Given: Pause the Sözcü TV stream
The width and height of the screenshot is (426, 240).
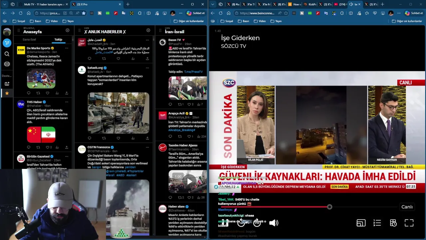Looking at the screenshot, I should click(225, 223).
